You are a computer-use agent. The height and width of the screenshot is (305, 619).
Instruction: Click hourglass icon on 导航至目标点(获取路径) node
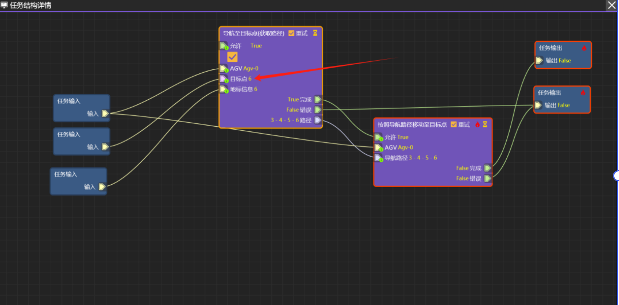(x=315, y=33)
